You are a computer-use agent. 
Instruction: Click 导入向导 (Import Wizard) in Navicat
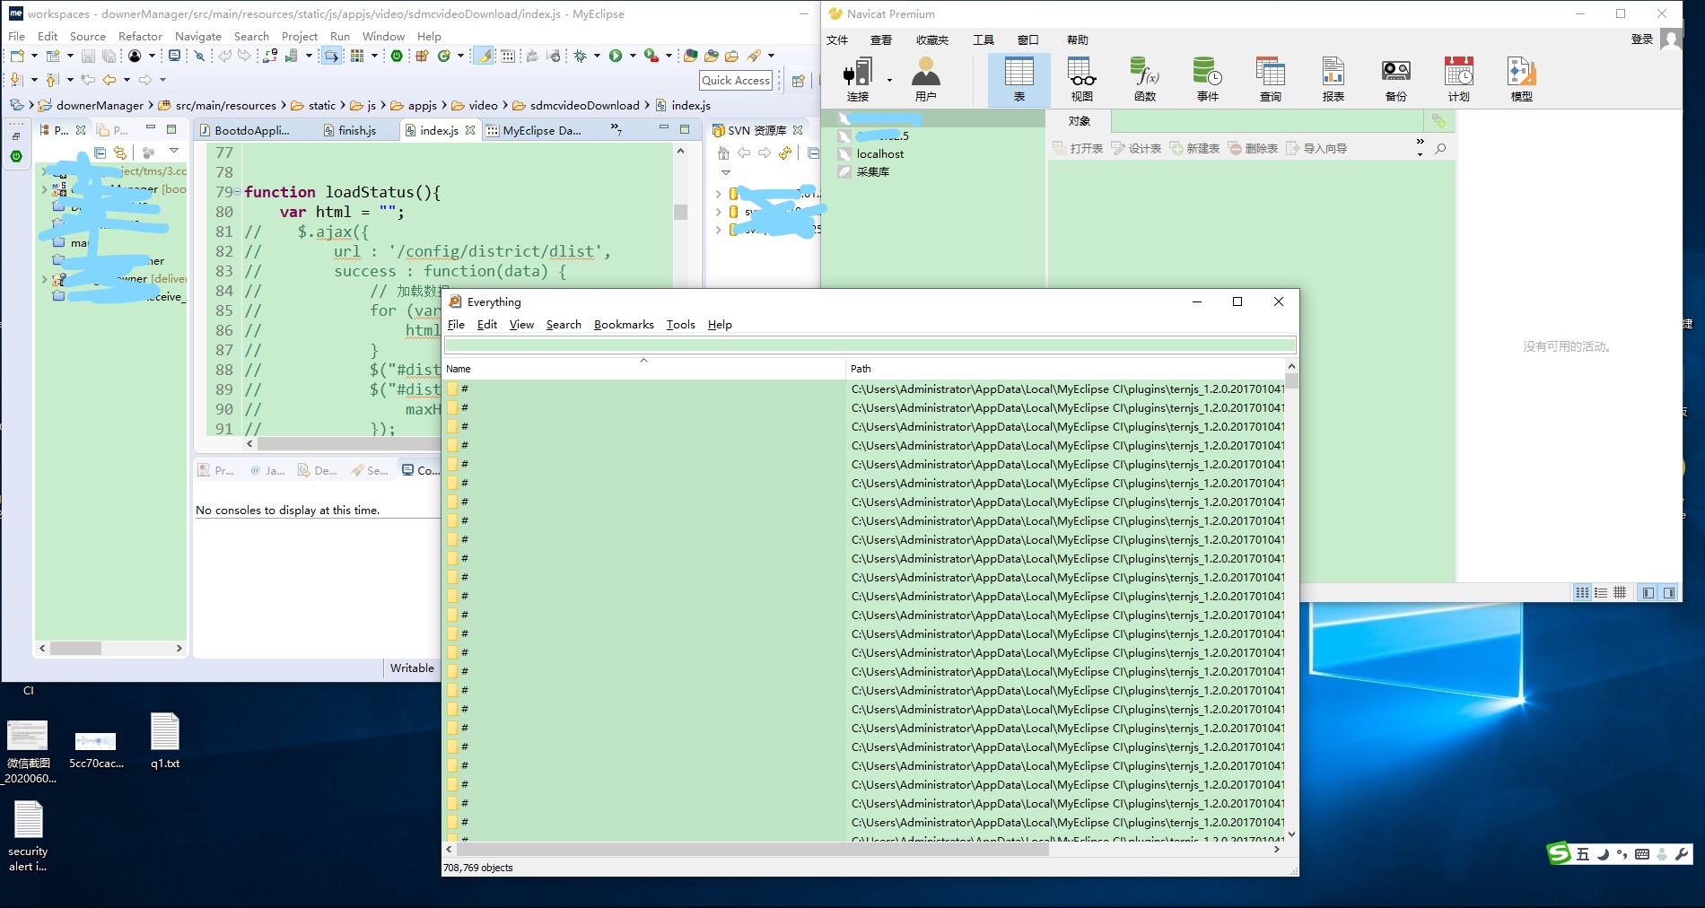(x=1316, y=149)
